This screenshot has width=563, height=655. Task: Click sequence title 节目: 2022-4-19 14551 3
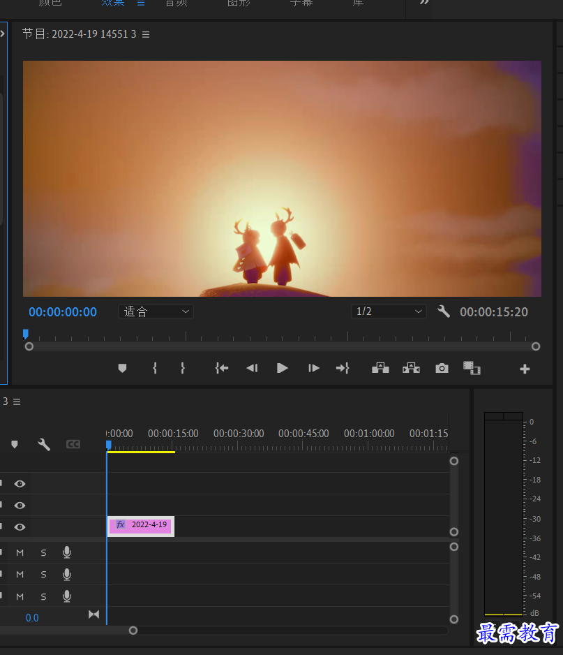click(x=80, y=34)
